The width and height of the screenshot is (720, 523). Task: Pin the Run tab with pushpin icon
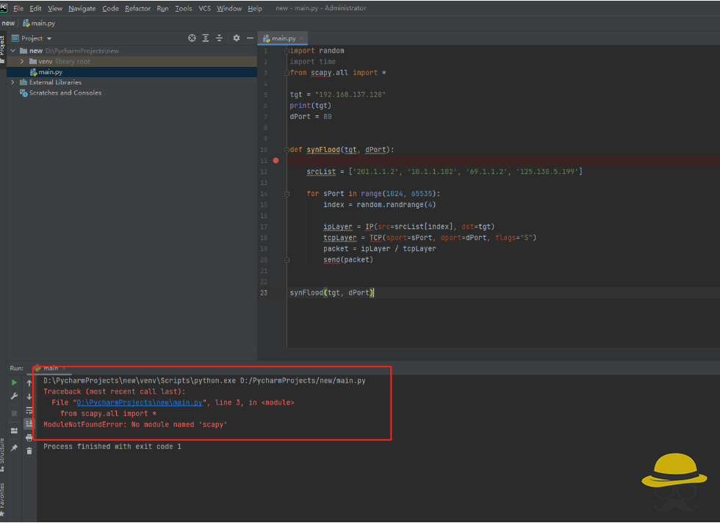14,447
